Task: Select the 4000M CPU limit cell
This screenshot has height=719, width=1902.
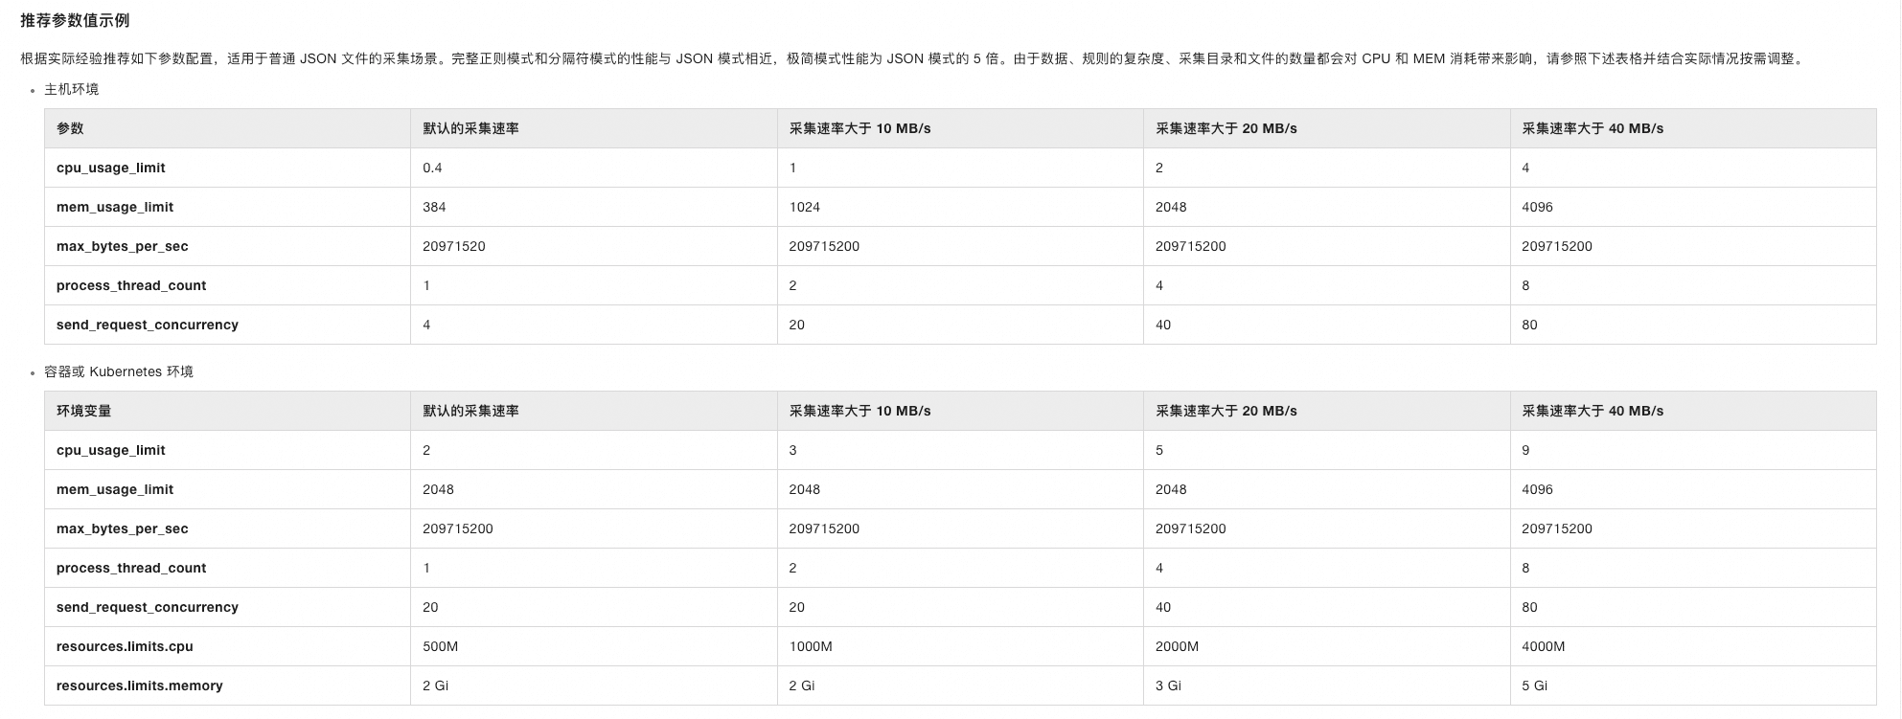Action: coord(1543,646)
